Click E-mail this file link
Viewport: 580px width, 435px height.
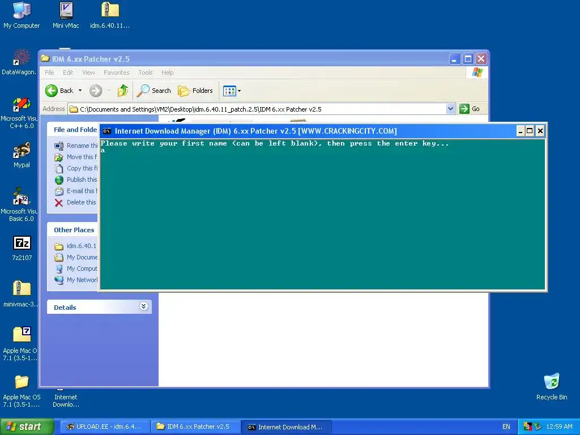click(76, 191)
